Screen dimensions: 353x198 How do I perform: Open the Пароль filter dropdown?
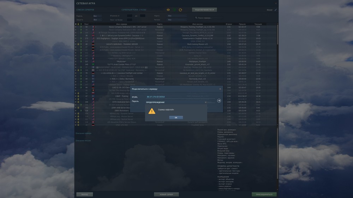click(97, 16)
